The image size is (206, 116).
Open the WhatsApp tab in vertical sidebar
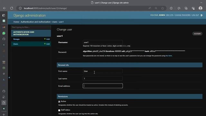pos(4,33)
